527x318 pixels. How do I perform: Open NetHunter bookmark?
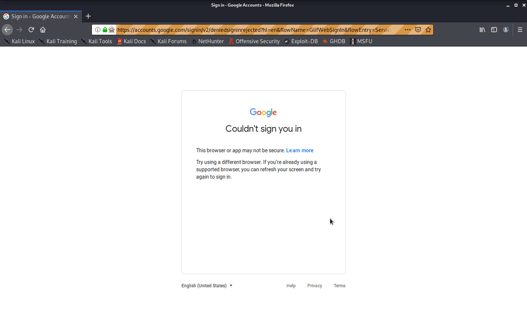pyautogui.click(x=207, y=41)
